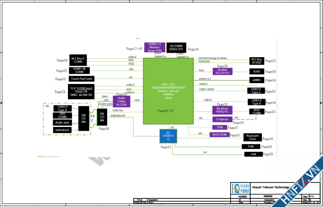The width and height of the screenshot is (323, 207).
Task: Select the RJ45 connector block
Action: [x=257, y=71]
